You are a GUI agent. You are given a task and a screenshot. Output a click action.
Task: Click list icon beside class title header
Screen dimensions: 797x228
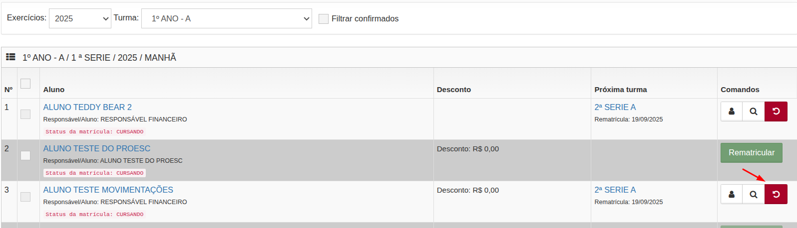10,57
